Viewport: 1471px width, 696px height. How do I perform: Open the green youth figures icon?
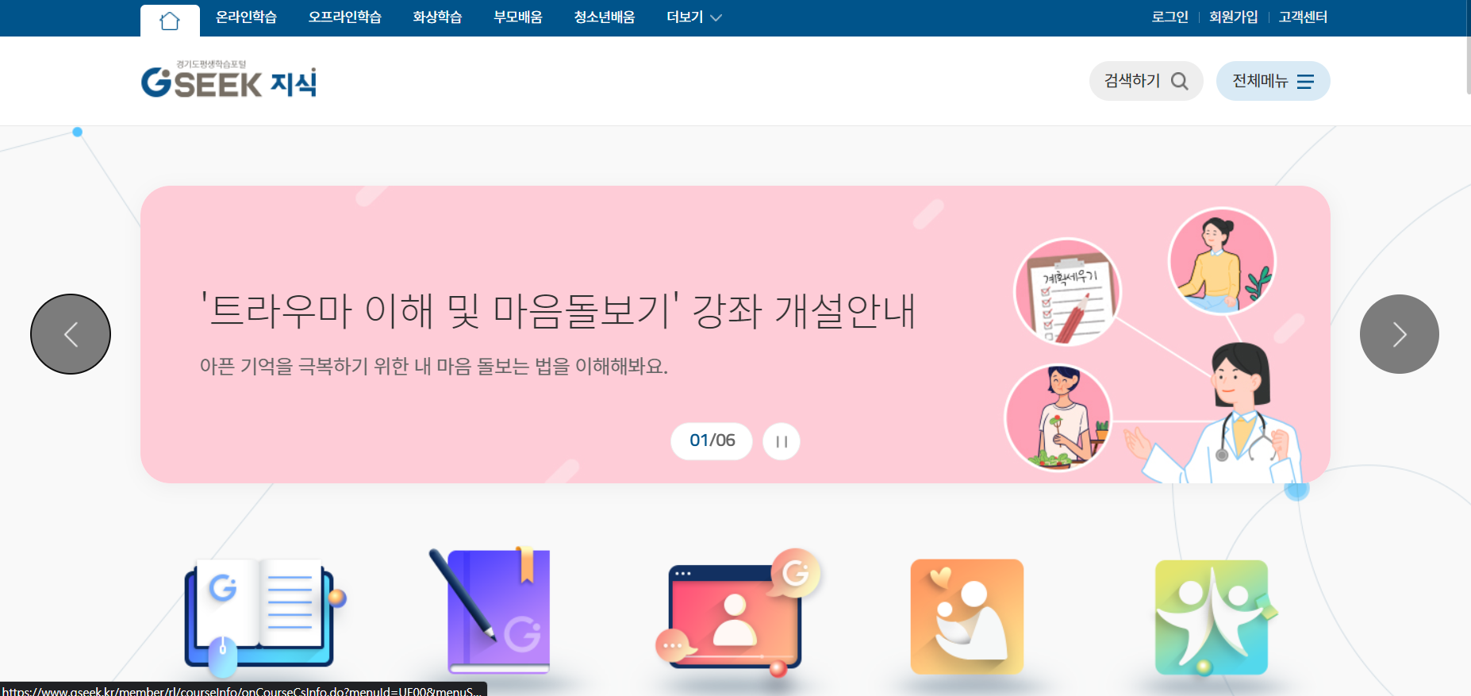point(1213,617)
